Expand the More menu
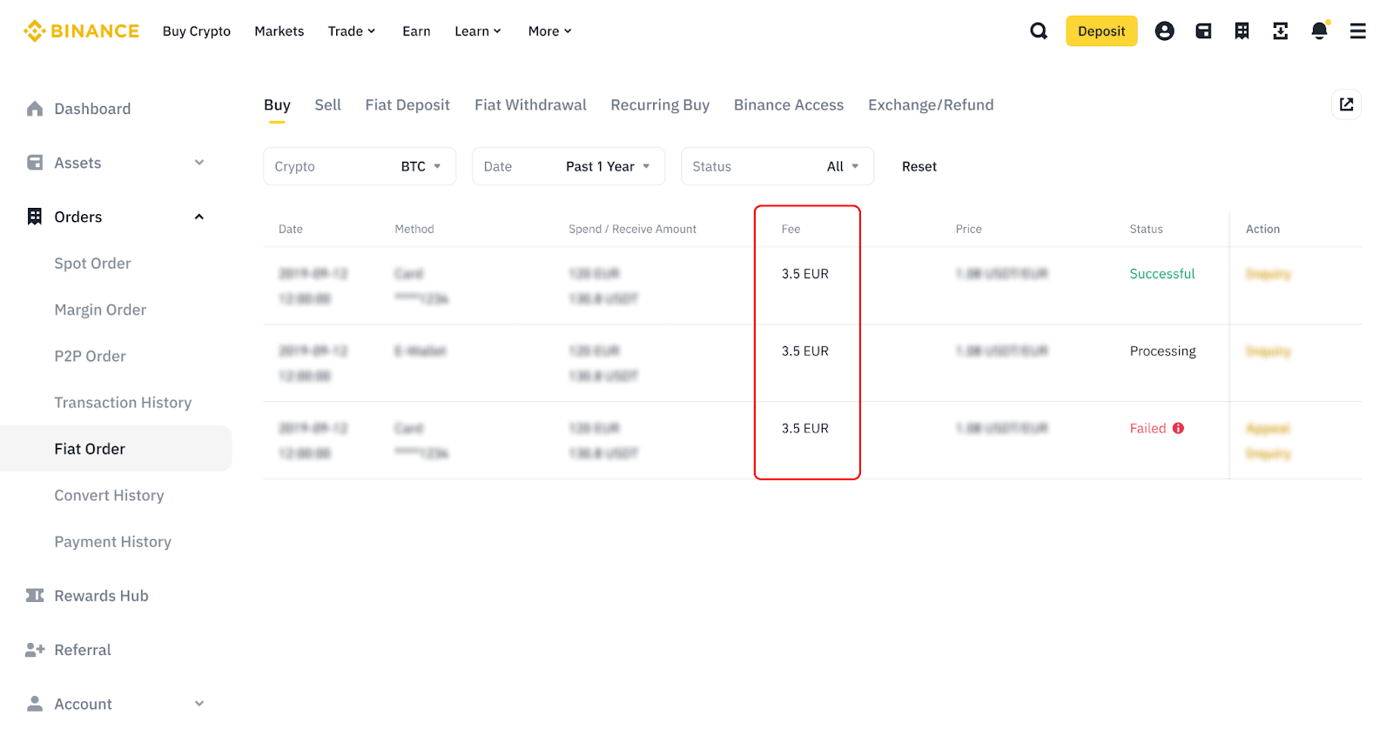 click(550, 31)
